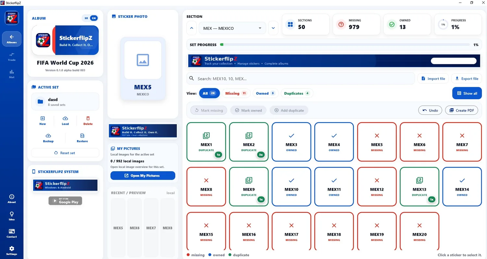Click the Open My Pictures button

click(x=143, y=176)
